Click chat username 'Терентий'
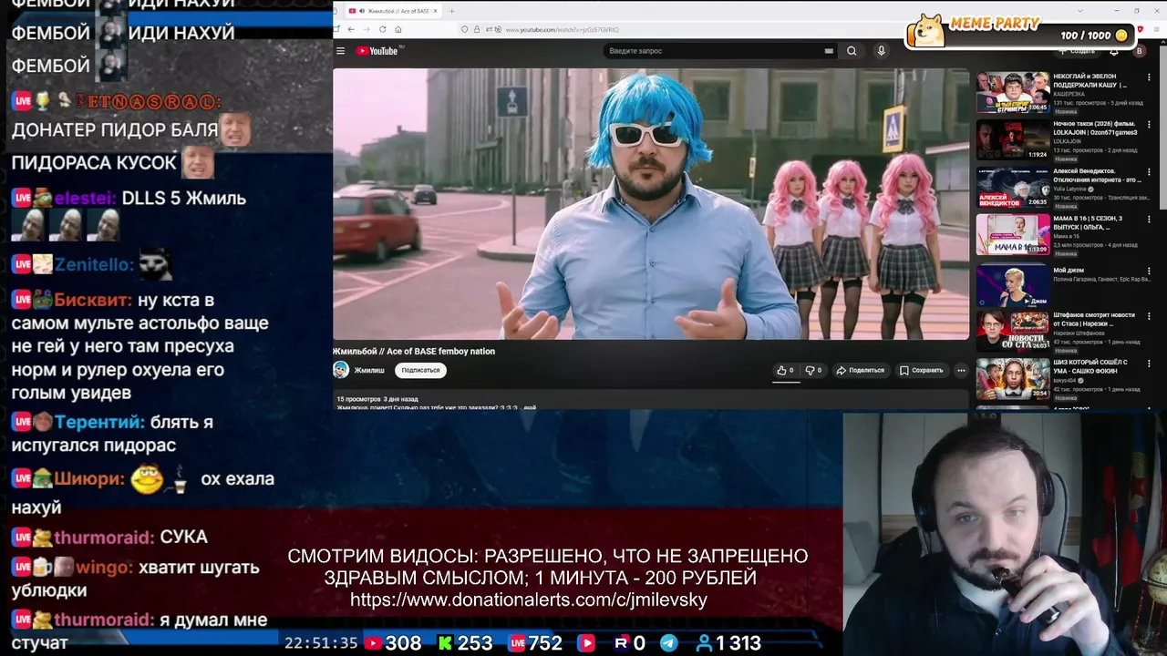1167x656 pixels. pyautogui.click(x=98, y=422)
